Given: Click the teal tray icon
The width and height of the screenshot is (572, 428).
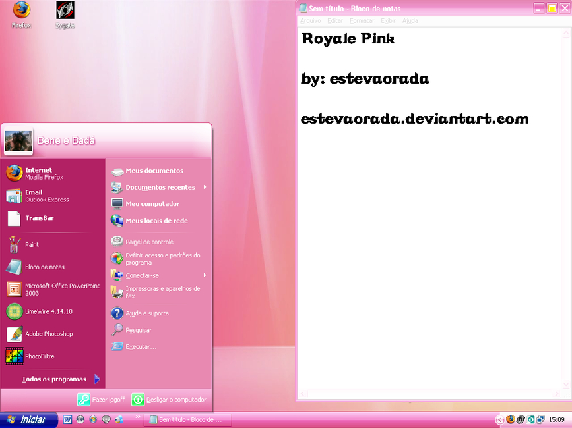Looking at the screenshot, I should click(530, 419).
